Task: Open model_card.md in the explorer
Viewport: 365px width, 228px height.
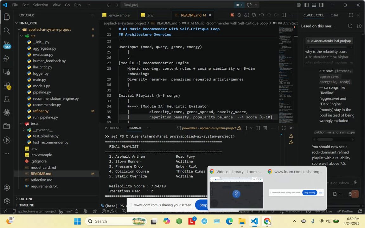Action: [43, 167]
